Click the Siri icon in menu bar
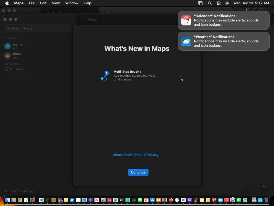 (x=227, y=3)
